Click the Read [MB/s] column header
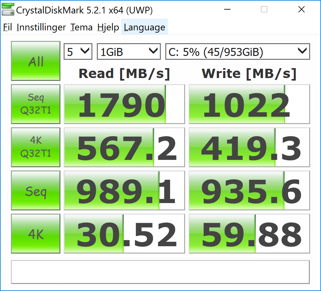Viewport: 321px width, 291px height. [124, 74]
